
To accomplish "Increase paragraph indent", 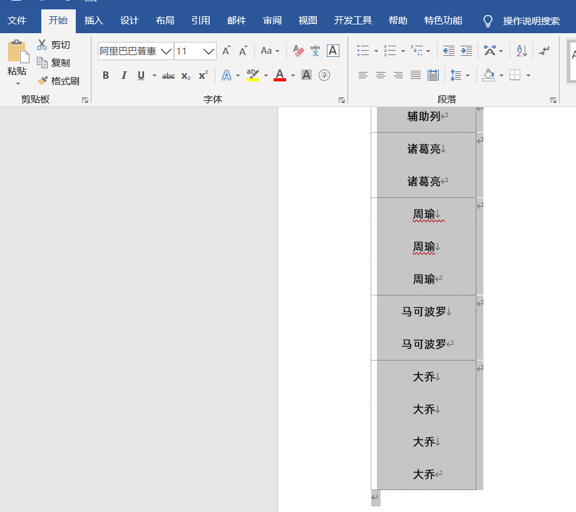I will point(466,51).
